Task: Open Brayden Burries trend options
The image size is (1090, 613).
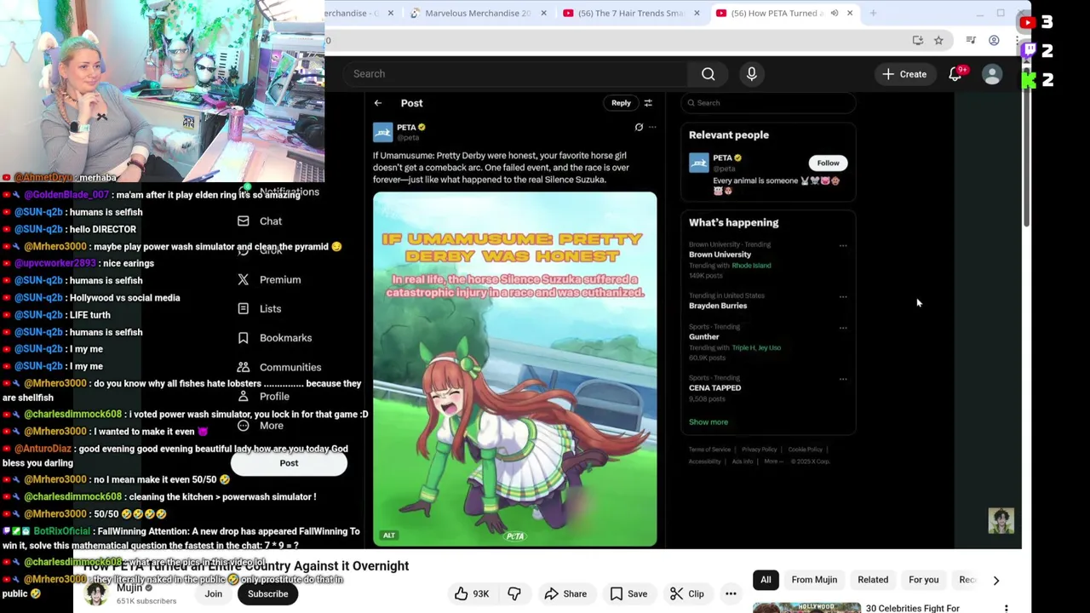Action: pyautogui.click(x=843, y=297)
